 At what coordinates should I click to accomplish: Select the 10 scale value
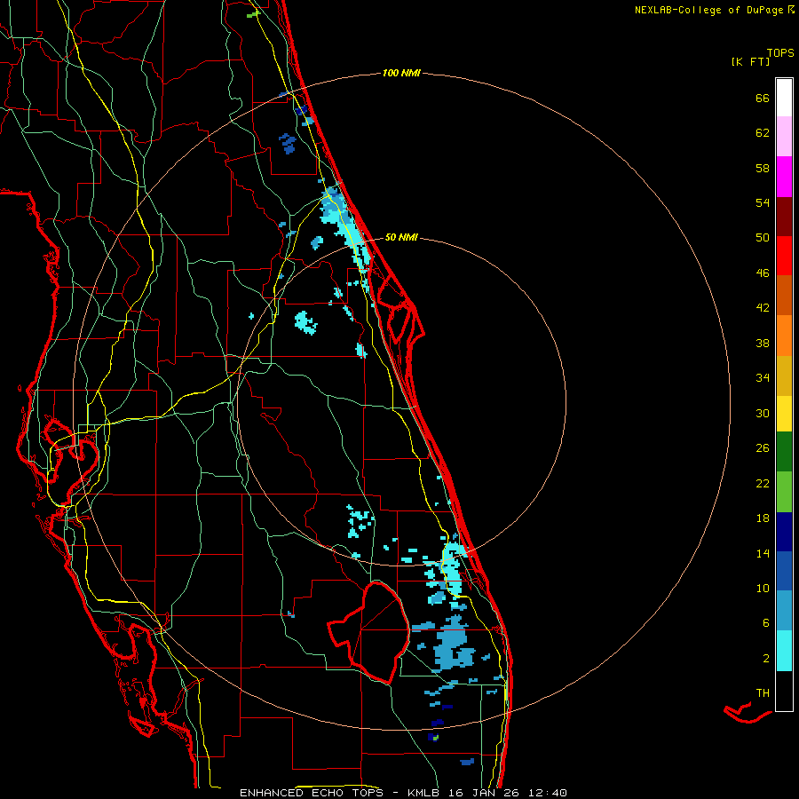[763, 589]
